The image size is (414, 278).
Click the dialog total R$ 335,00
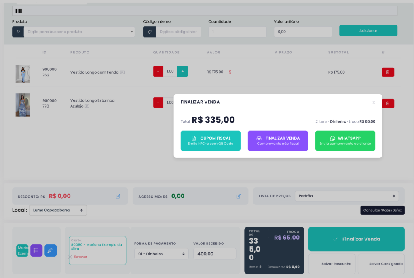coord(213,120)
